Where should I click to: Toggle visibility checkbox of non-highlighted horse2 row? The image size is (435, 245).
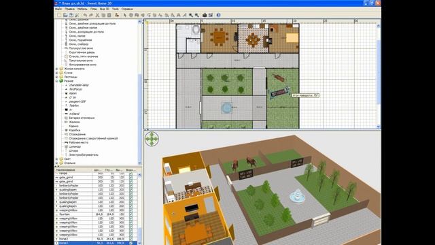coord(130,239)
